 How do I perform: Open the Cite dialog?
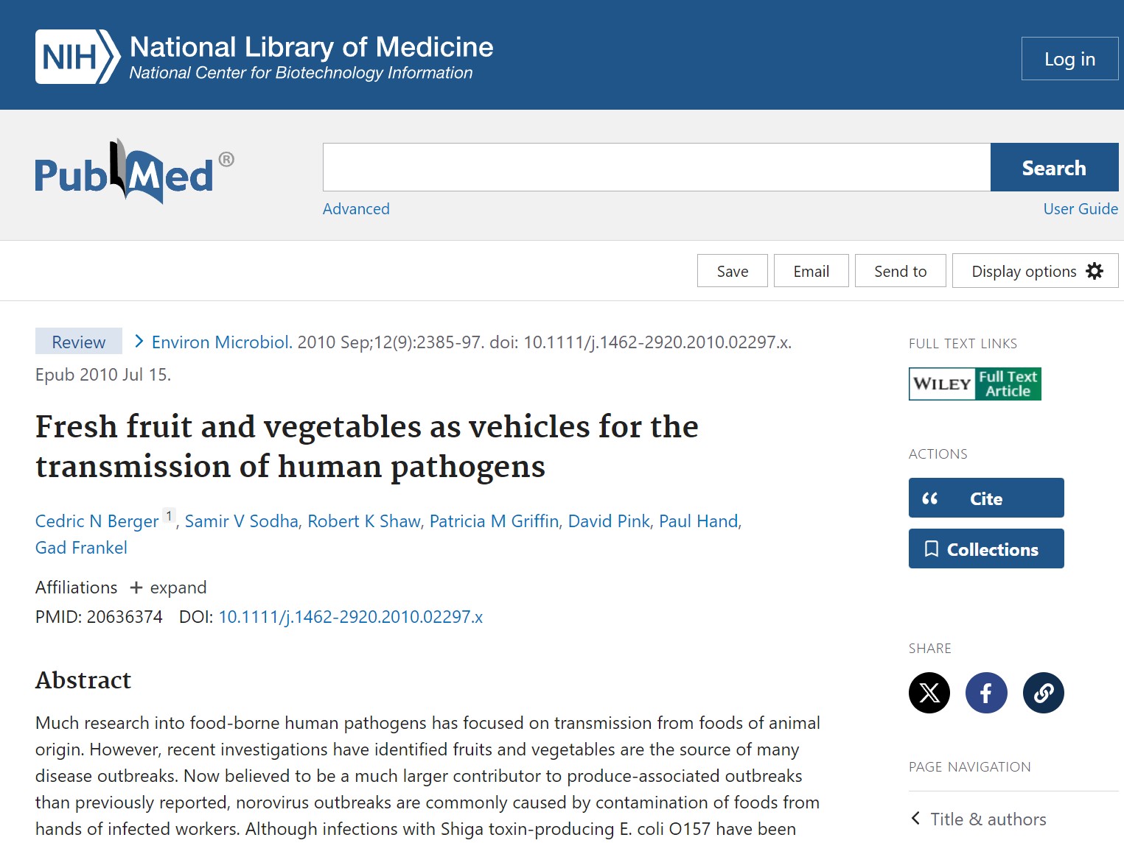[985, 497]
